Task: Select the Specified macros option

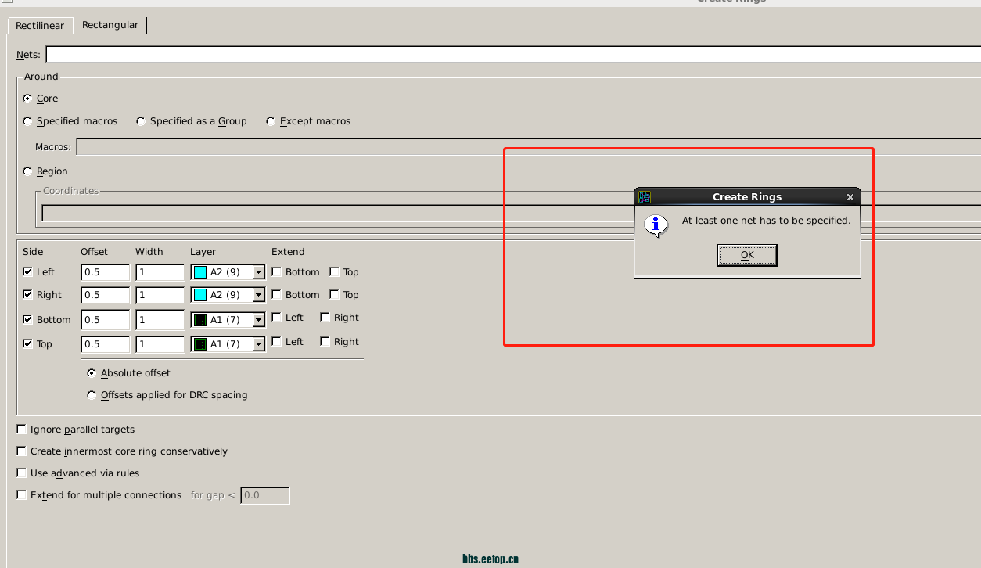Action: coord(28,121)
